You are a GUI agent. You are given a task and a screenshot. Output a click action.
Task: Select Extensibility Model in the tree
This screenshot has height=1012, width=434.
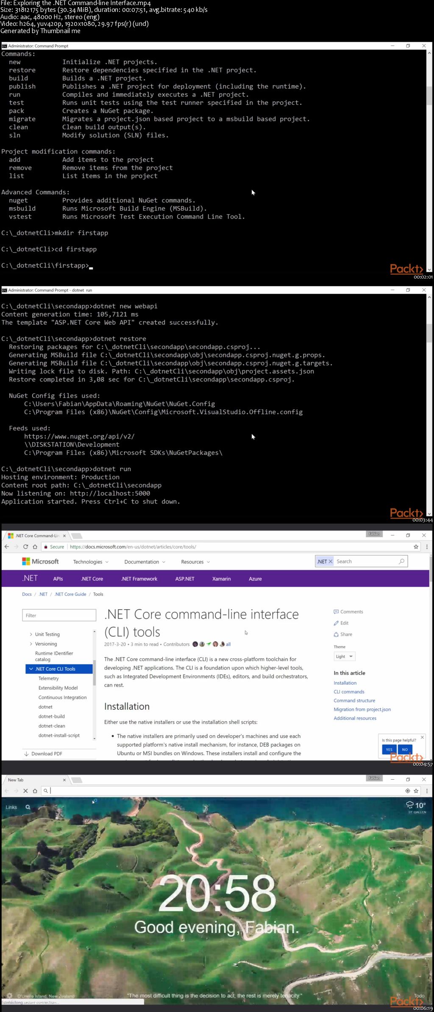[x=58, y=688]
